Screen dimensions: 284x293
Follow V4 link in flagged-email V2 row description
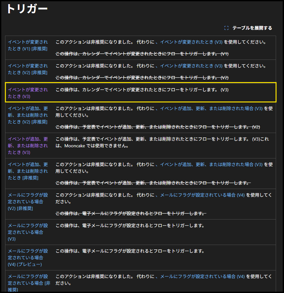tap(202, 195)
